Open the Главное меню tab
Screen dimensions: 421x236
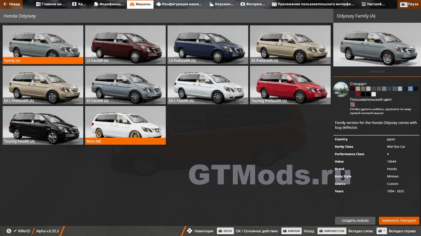pos(51,4)
